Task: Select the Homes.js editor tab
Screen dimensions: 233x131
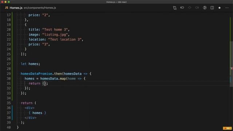Action: tap(16, 8)
